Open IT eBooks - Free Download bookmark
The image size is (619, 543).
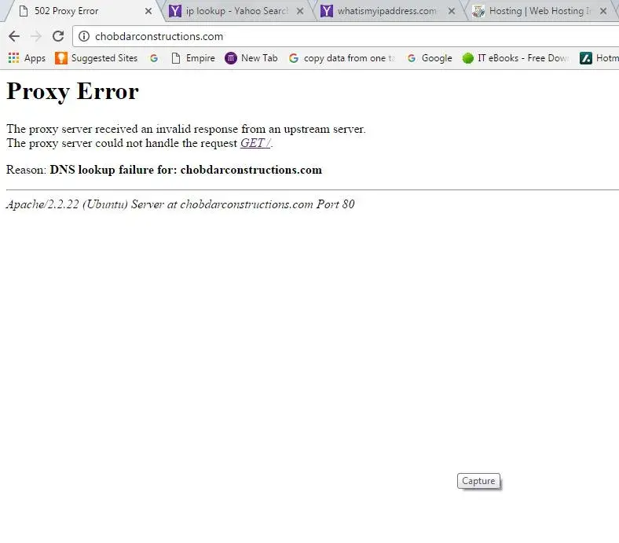point(515,58)
